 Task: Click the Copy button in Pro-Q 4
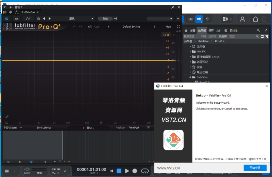[x=97, y=27]
